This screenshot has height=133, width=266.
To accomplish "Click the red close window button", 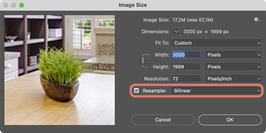I will pyautogui.click(x=5, y=5).
